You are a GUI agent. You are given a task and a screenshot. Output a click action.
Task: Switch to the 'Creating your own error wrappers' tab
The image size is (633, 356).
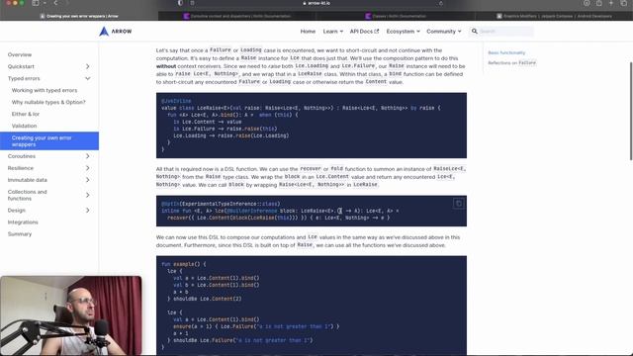pyautogui.click(x=79, y=16)
